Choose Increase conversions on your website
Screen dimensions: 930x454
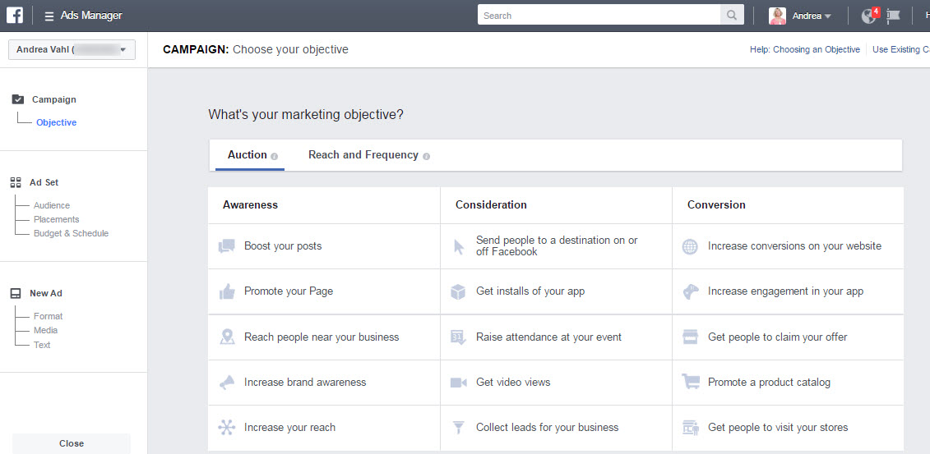(794, 246)
